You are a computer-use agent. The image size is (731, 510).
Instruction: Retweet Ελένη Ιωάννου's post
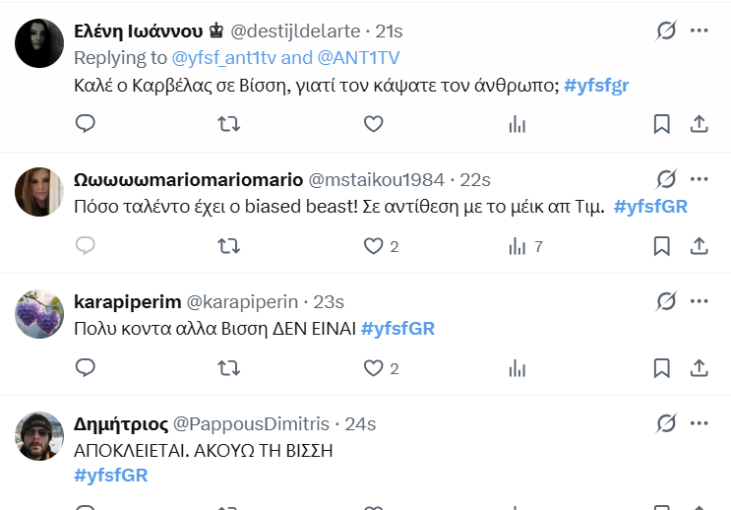(228, 124)
